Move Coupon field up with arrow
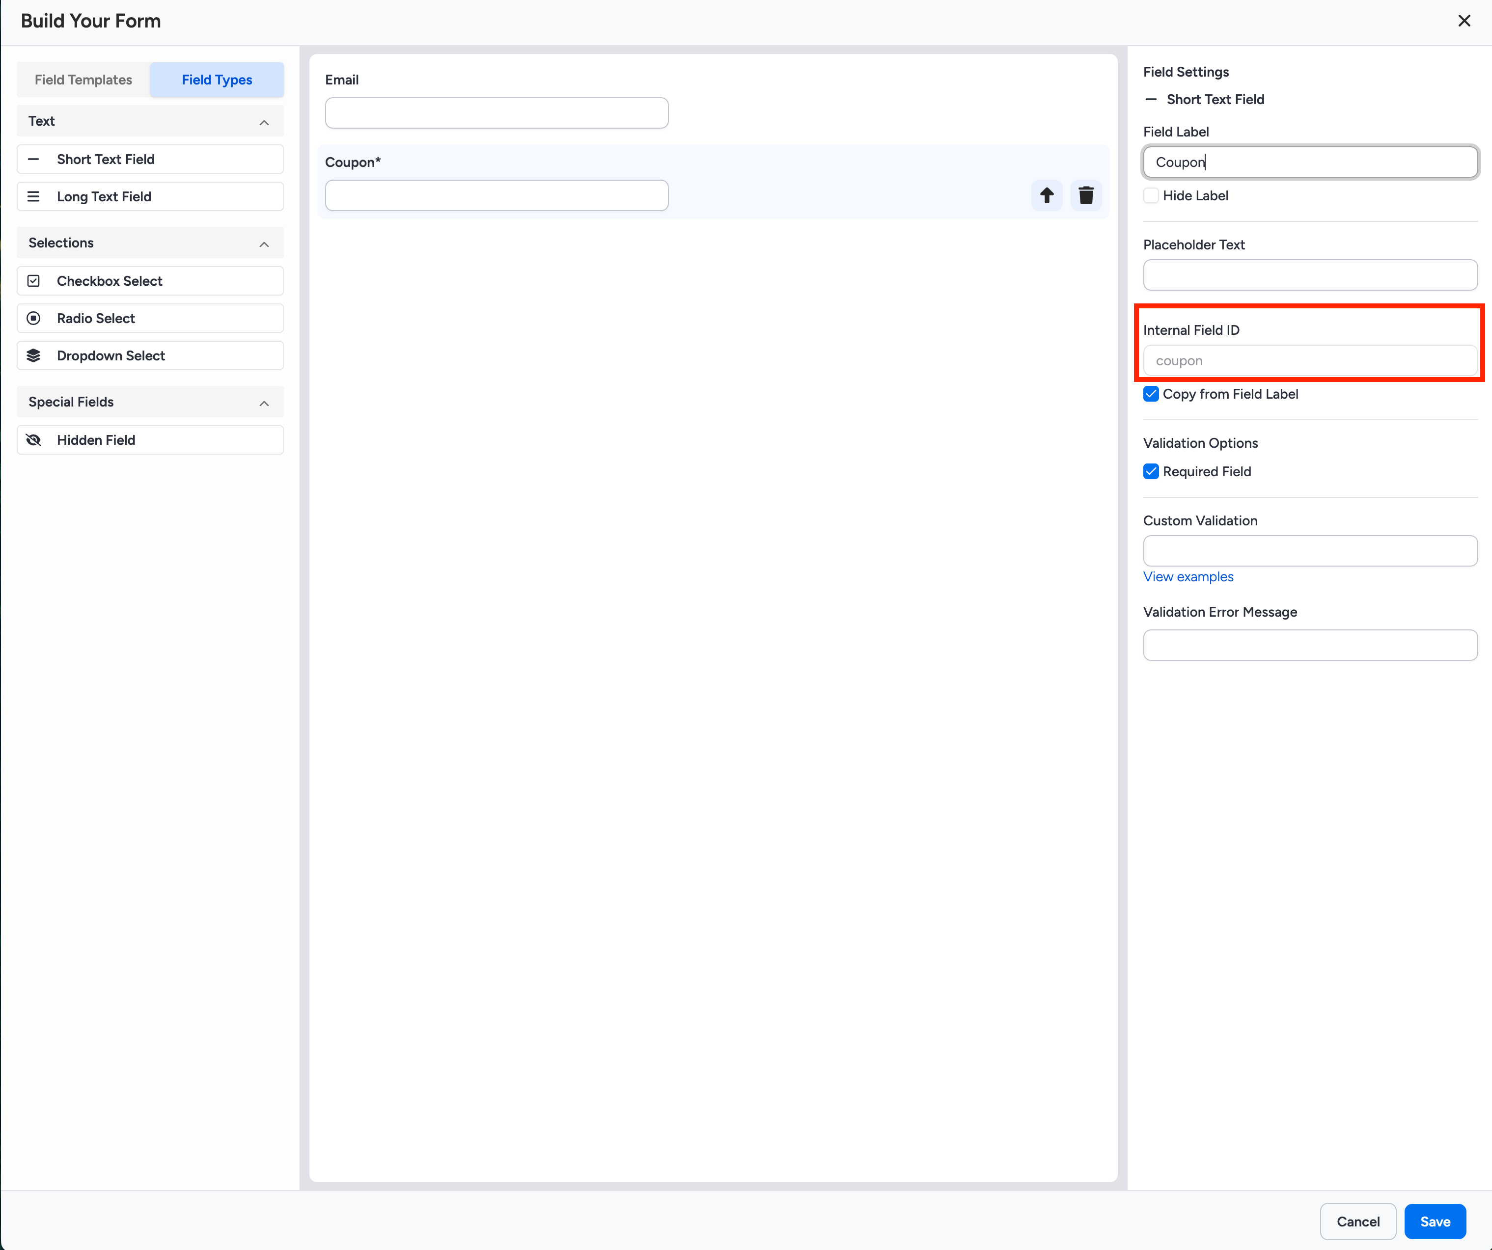This screenshot has height=1250, width=1492. [x=1047, y=195]
